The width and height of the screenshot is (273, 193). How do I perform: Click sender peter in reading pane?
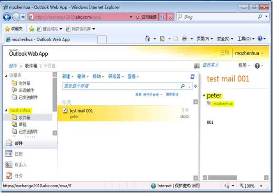(214, 95)
